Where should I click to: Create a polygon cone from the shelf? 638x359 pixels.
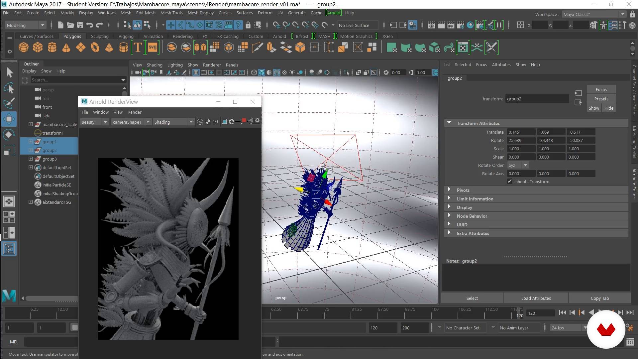coord(66,48)
